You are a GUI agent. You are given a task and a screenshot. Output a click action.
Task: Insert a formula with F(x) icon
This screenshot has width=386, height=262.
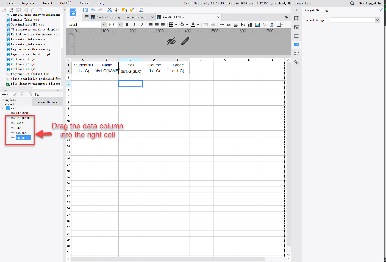tap(243, 25)
